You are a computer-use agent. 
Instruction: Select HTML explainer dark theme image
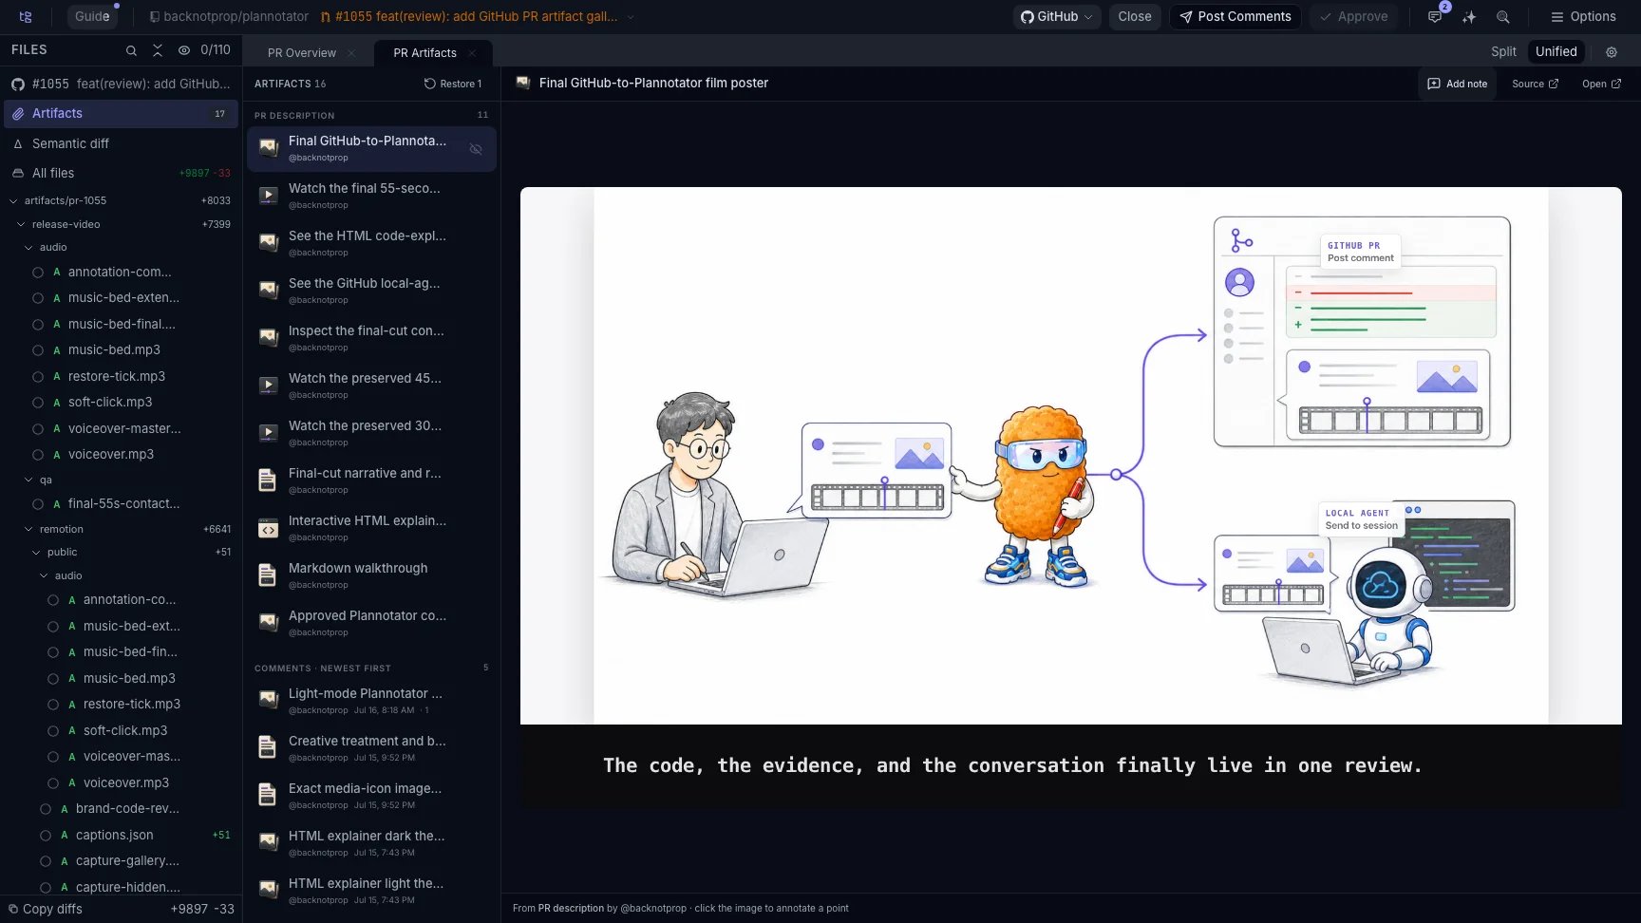pyautogui.click(x=371, y=843)
